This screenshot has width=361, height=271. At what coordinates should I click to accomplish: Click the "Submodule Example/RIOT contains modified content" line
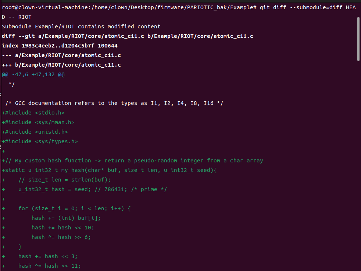point(81,27)
